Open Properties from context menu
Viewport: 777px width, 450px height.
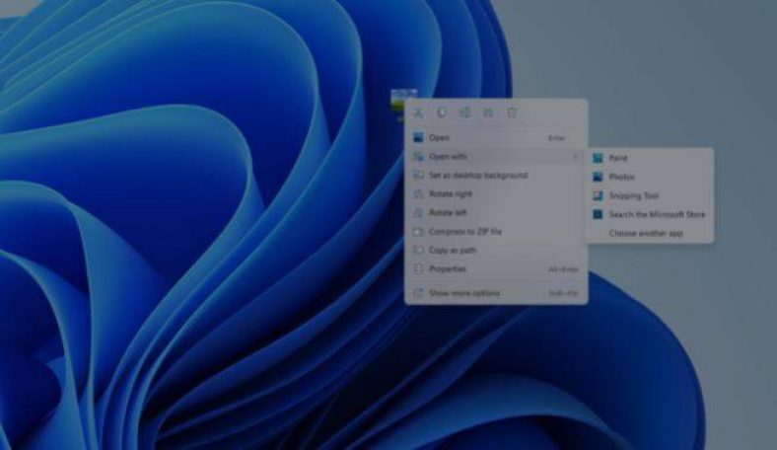click(x=496, y=269)
